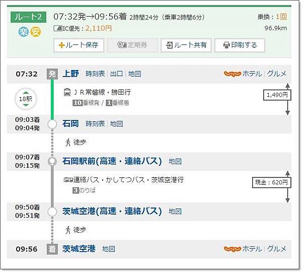Image resolution: width=302 pixels, height=272 pixels.
Task: Click the IC card icon beside IC優先
Action: click(57, 29)
